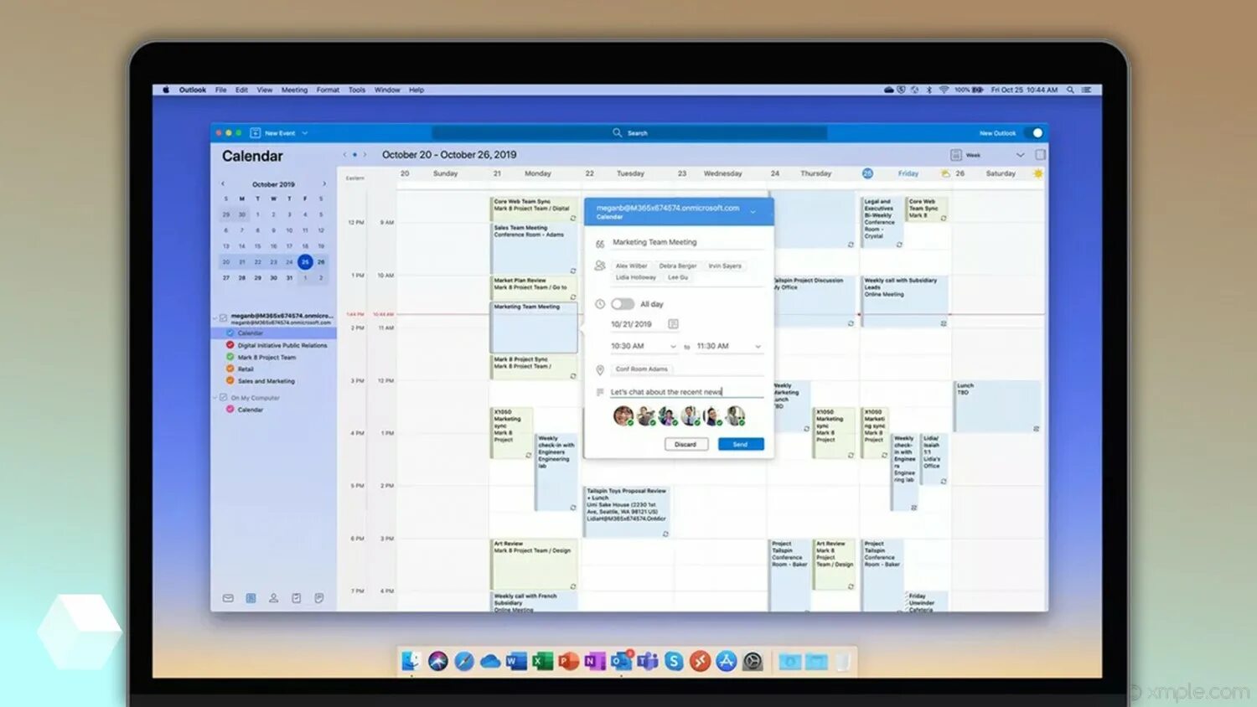
Task: Collapse the meganb account calendar group
Action: [215, 318]
